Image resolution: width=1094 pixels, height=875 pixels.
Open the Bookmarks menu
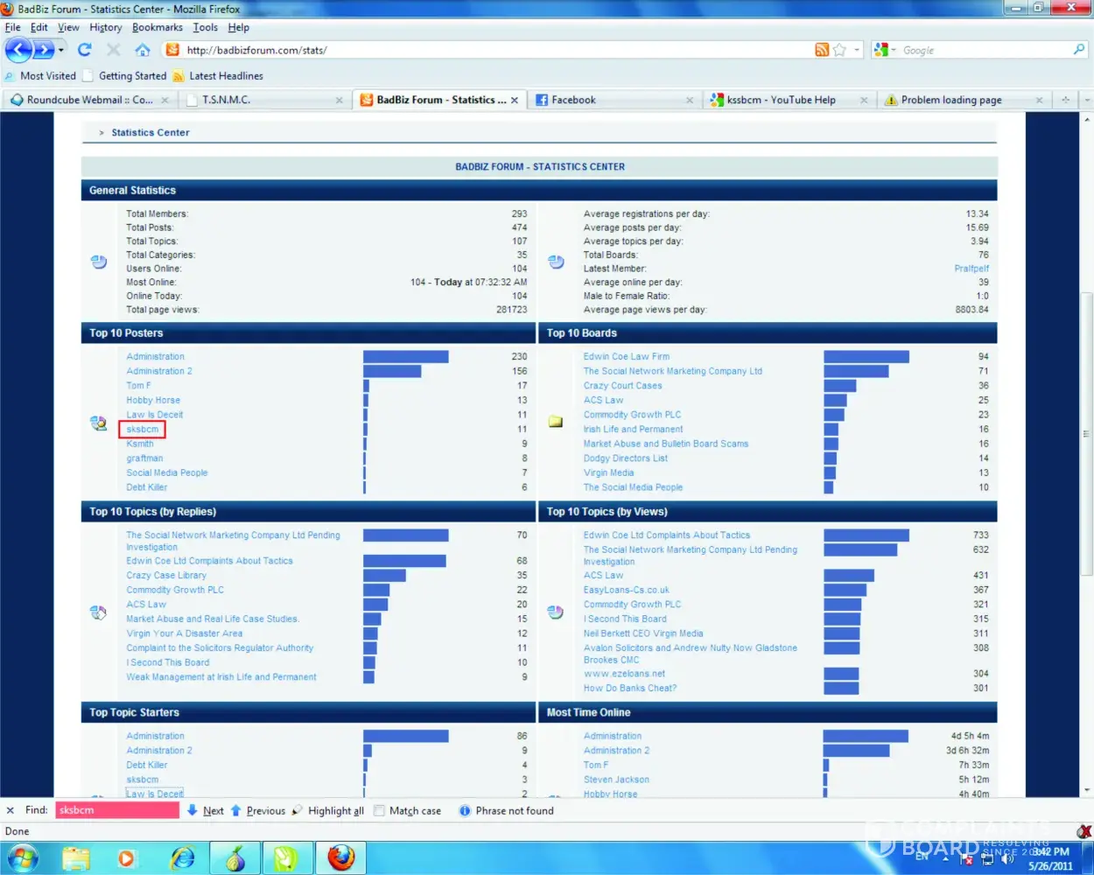point(158,27)
